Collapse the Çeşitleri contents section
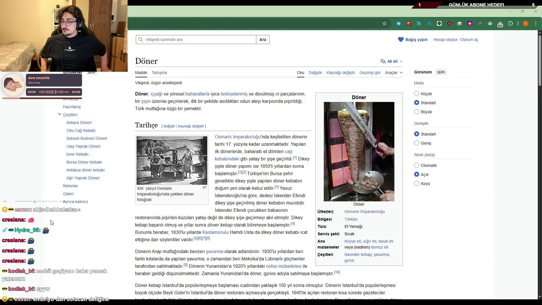The height and width of the screenshot is (305, 542). tap(59, 114)
